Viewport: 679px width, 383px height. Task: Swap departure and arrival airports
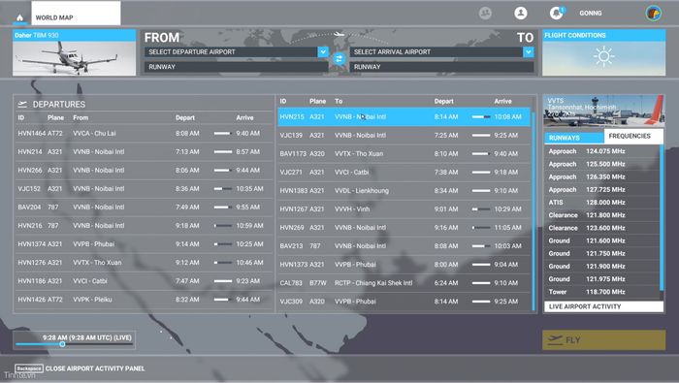tap(339, 59)
